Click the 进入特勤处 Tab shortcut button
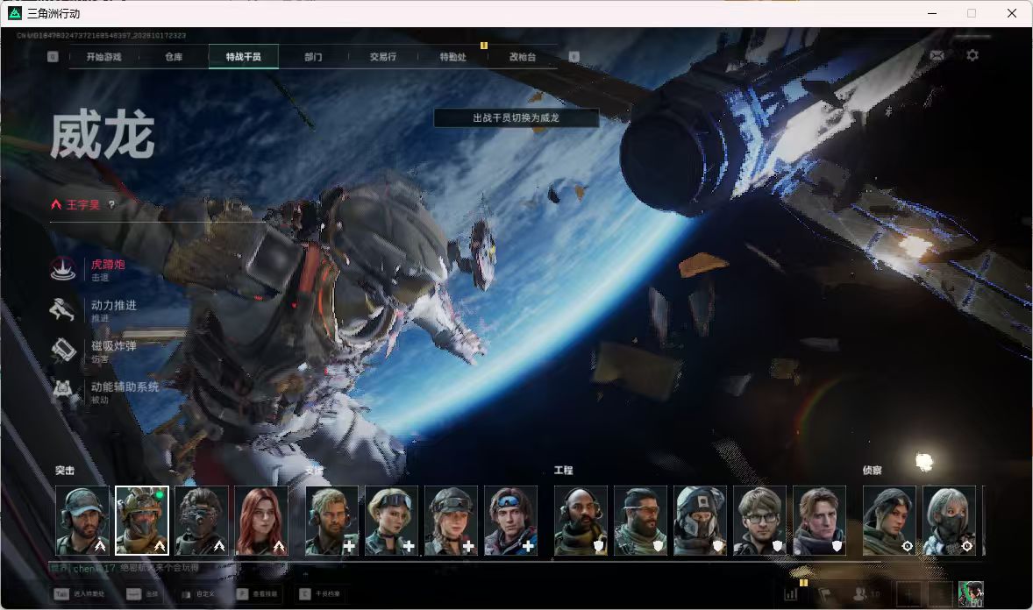The image size is (1033, 610). [x=80, y=594]
